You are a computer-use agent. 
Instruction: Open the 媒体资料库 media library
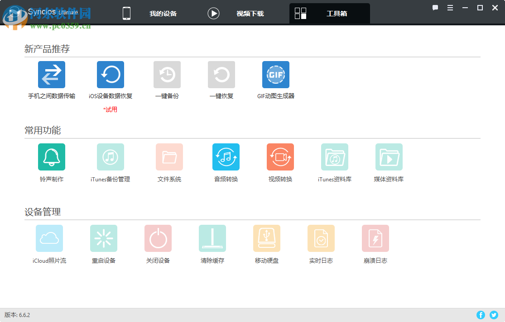[389, 156]
